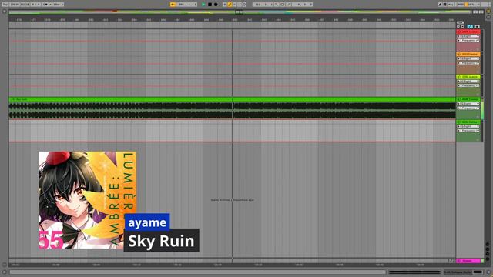Image resolution: width=493 pixels, height=277 pixels.
Task: Select the green Sky Ruin clip header
Action: [232, 99]
